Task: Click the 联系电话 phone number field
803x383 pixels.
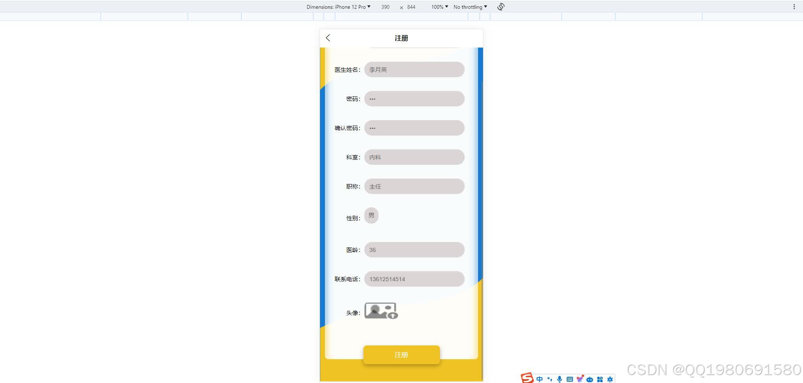Action: (414, 279)
